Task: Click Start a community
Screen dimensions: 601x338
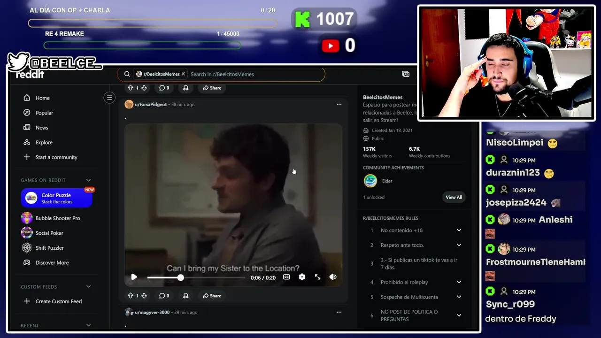Action: (x=57, y=157)
